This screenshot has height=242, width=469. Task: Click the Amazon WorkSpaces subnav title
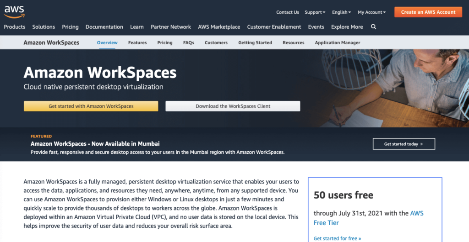[51, 42]
